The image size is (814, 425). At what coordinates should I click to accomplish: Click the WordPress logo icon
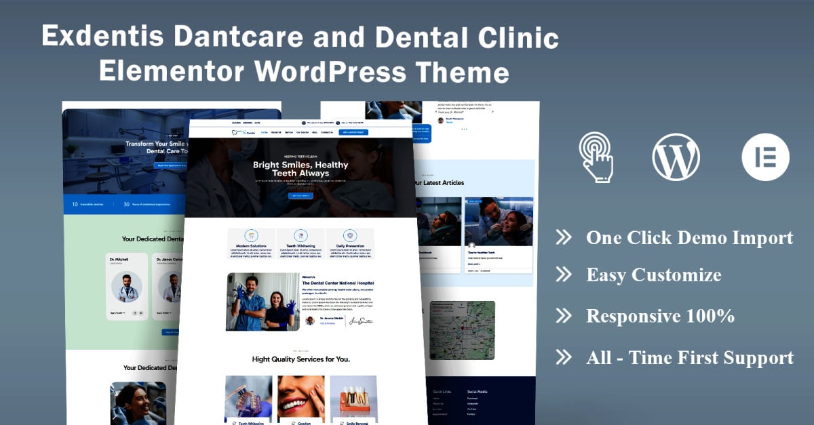point(676,157)
